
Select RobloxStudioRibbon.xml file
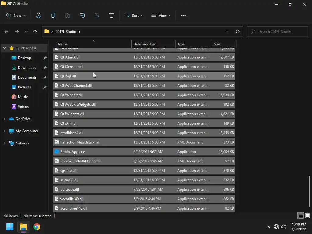coord(144,161)
